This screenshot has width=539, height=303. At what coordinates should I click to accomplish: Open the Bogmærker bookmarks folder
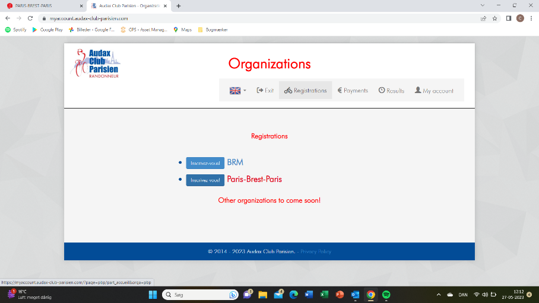(x=213, y=30)
